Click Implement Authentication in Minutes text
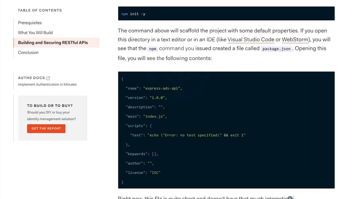The width and height of the screenshot is (356, 199). coord(47,85)
